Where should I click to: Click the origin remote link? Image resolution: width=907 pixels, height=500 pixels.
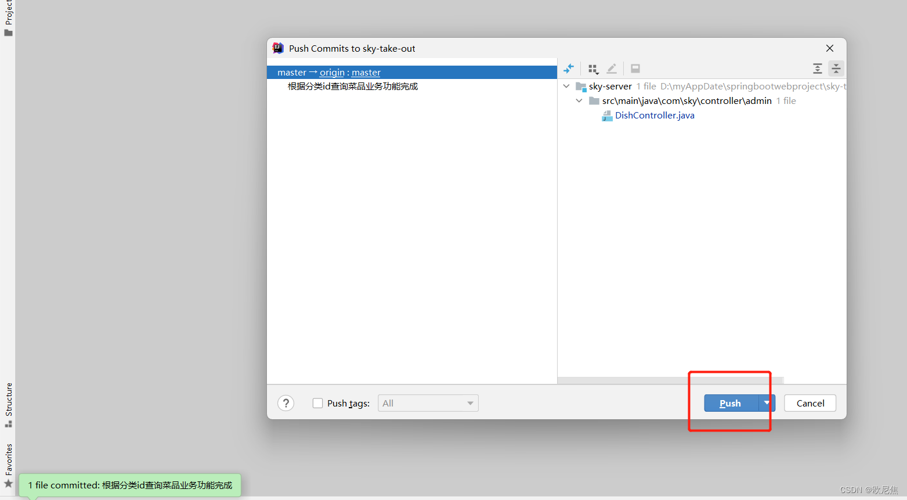point(332,73)
